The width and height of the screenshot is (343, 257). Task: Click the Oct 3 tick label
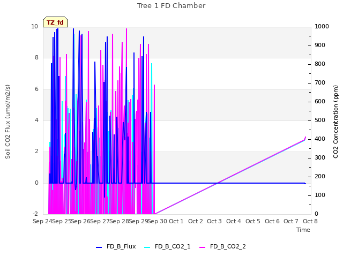(214, 221)
